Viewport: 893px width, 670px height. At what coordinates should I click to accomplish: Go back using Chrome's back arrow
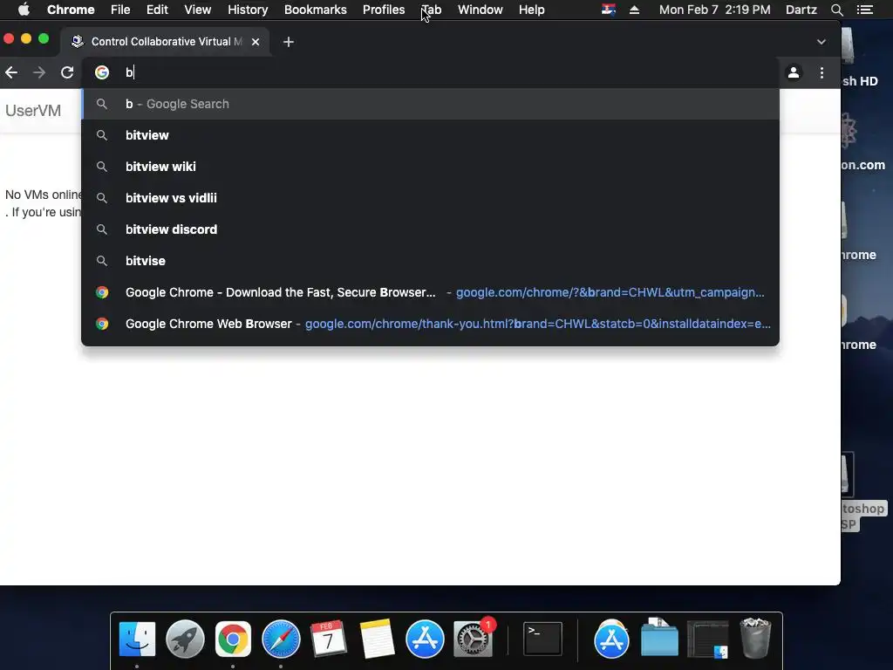[11, 72]
